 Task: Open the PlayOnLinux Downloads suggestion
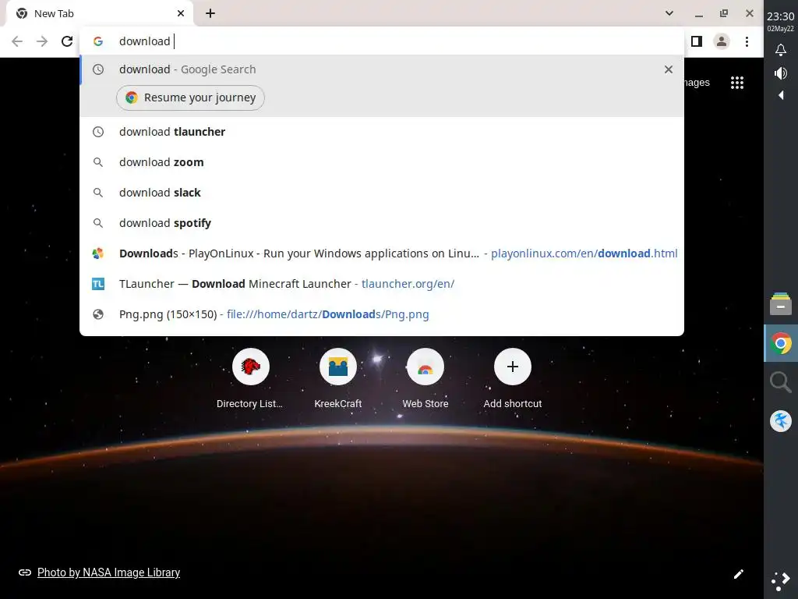pyautogui.click(x=382, y=253)
